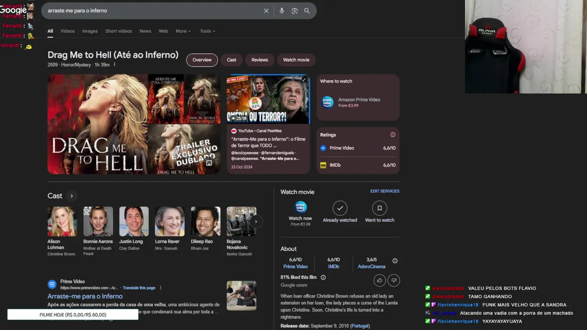
Task: Open three-dot menu beside movie runtime
Action: 114,65
